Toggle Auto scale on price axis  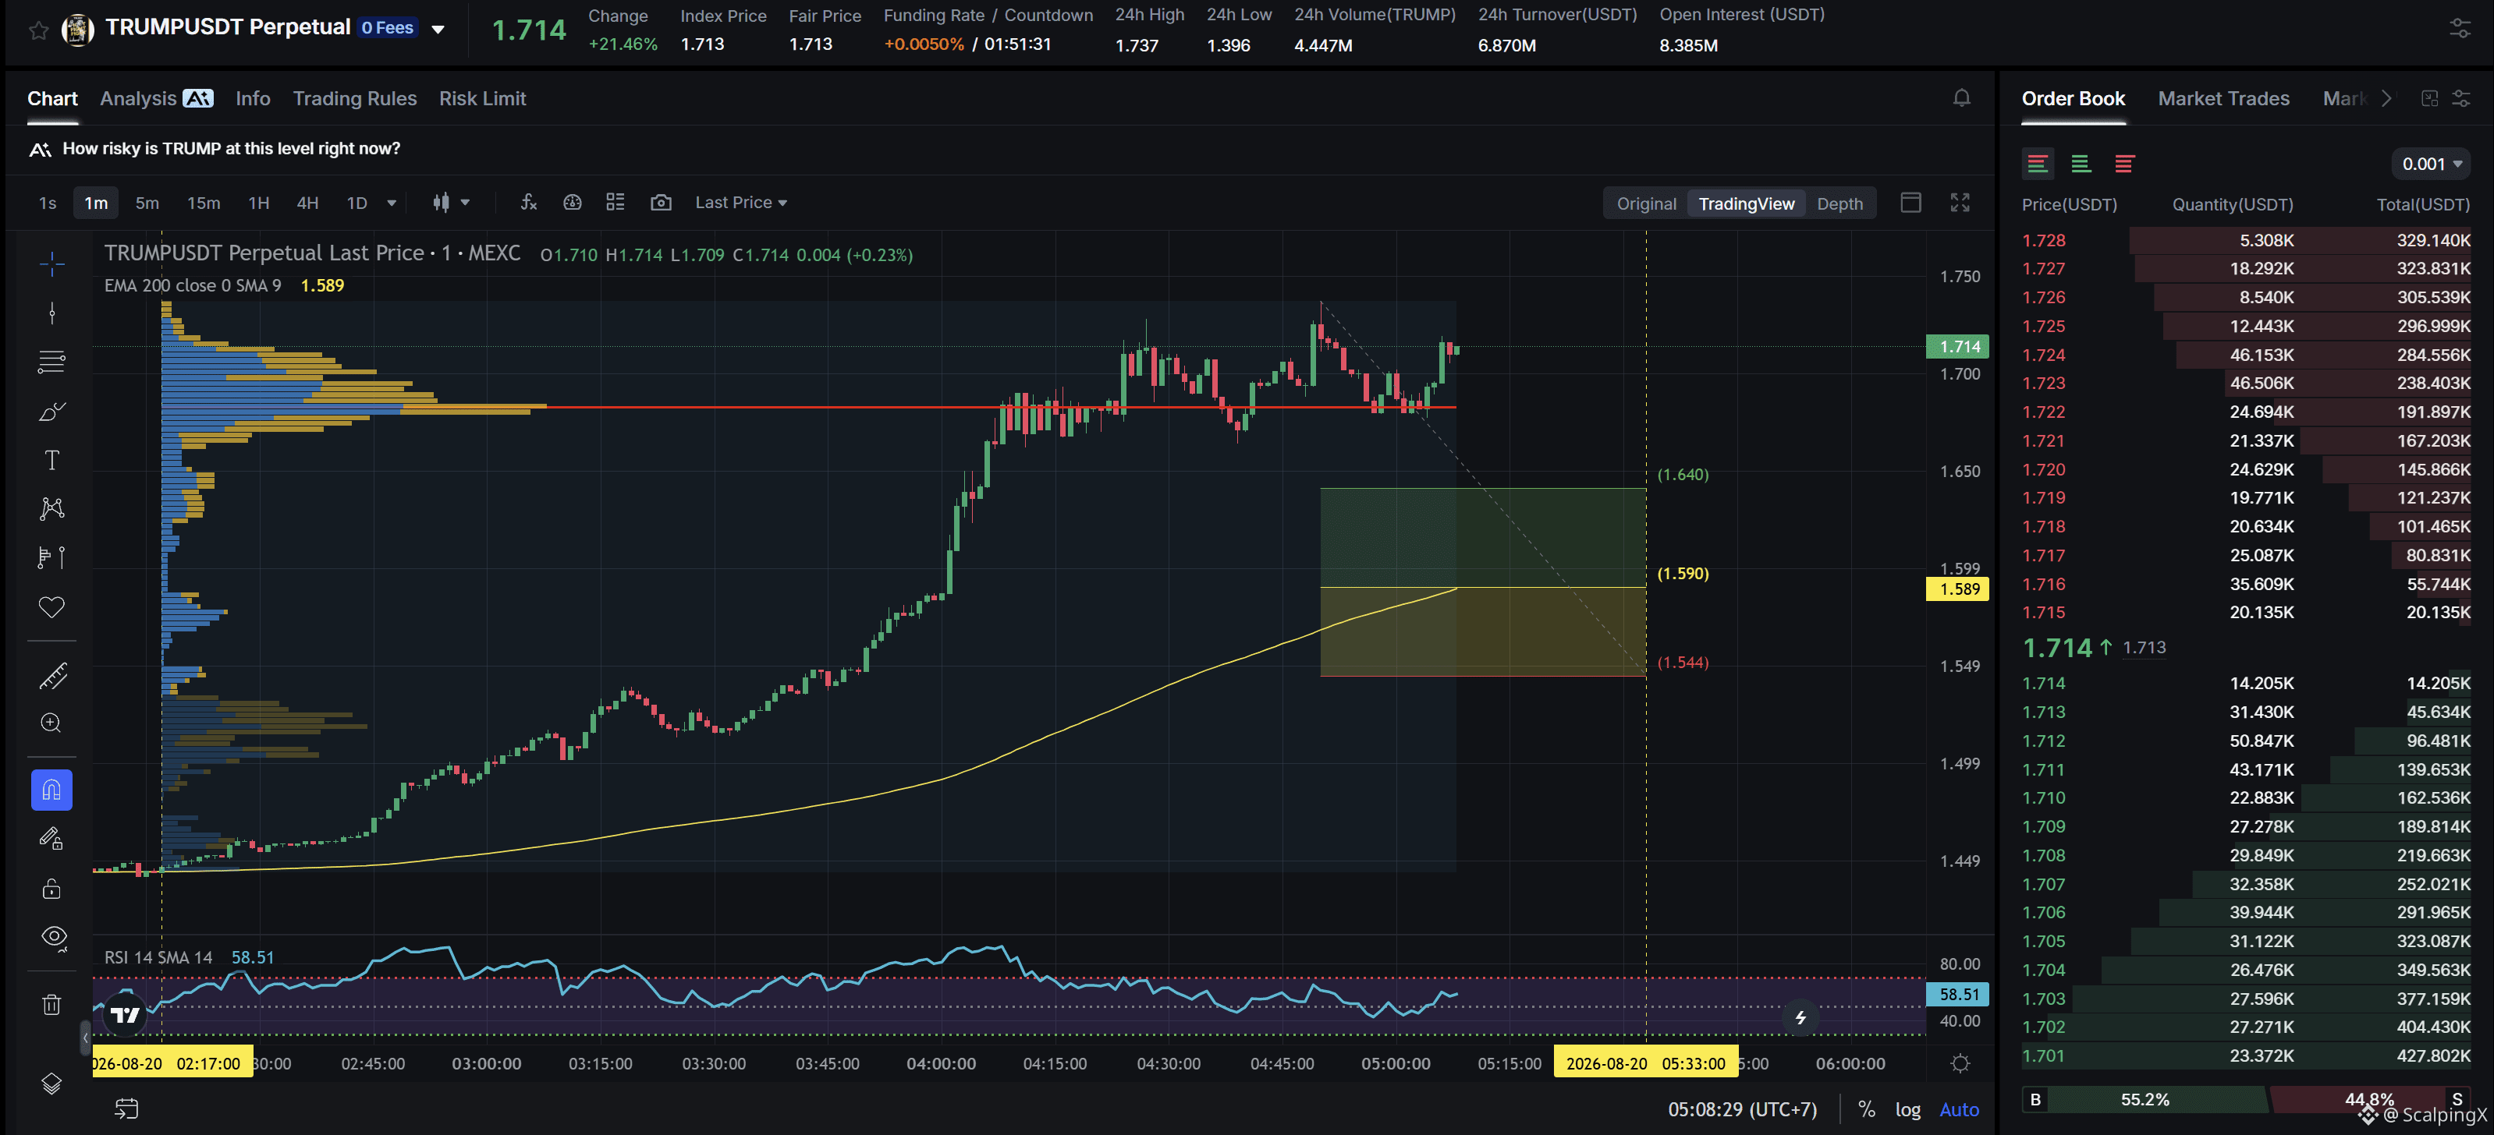1960,1110
